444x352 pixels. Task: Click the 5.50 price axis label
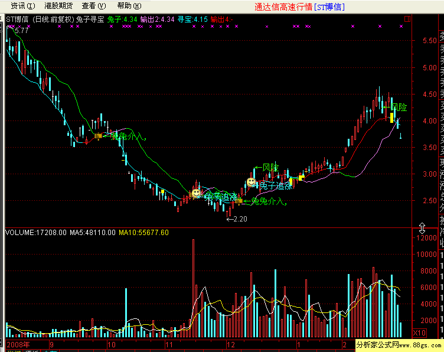pyautogui.click(x=430, y=41)
